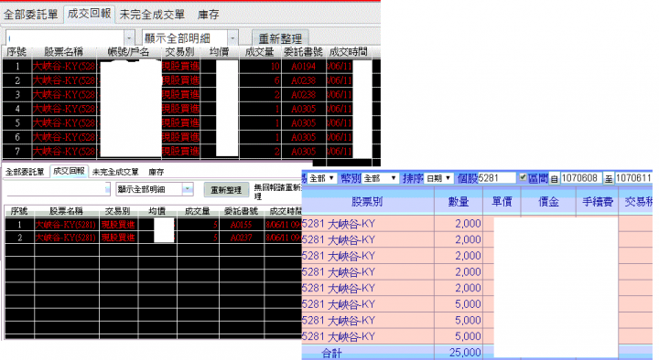
Task: Switch to 未完全成交單 tab in lower-left panel
Action: pos(115,172)
